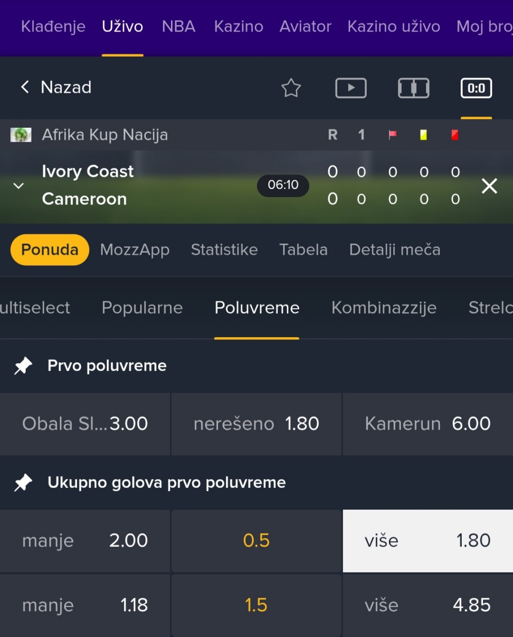The height and width of the screenshot is (637, 513).
Task: Open the Statistike section
Action: click(224, 250)
